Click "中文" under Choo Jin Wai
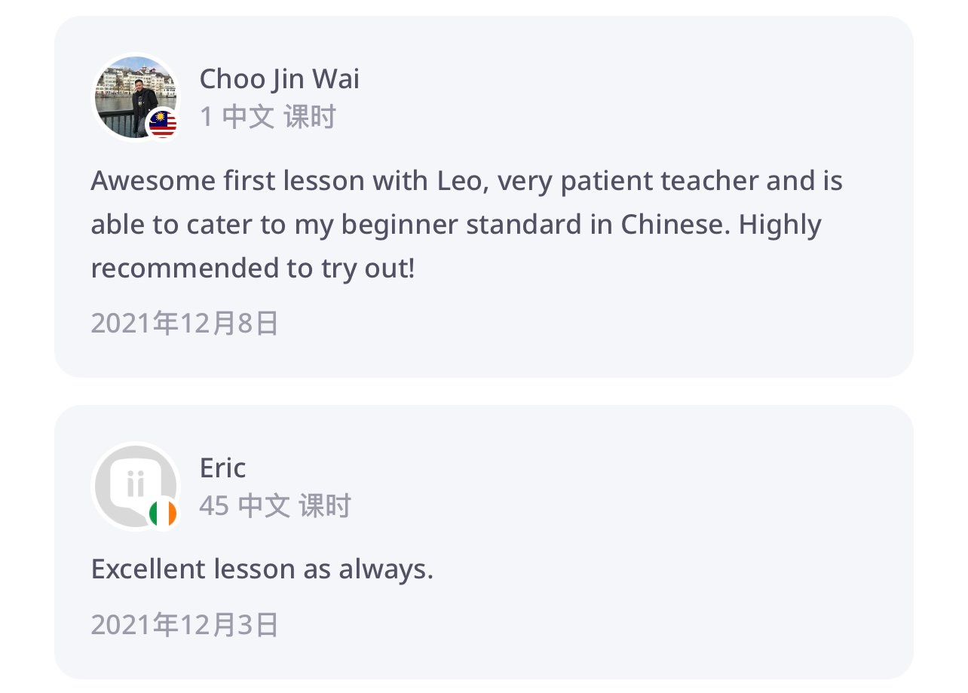 pyautogui.click(x=248, y=117)
